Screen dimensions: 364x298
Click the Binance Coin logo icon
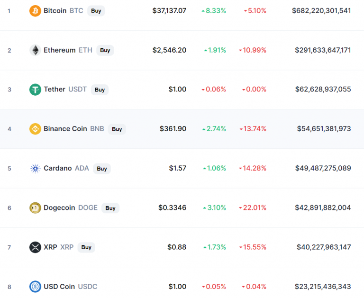(x=35, y=129)
